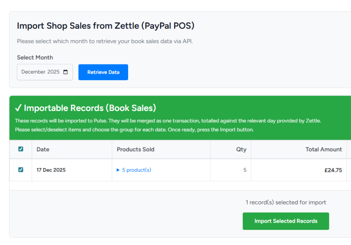Click the Import Shop Sales from Zettle heading
351x245 pixels.
(x=105, y=26)
